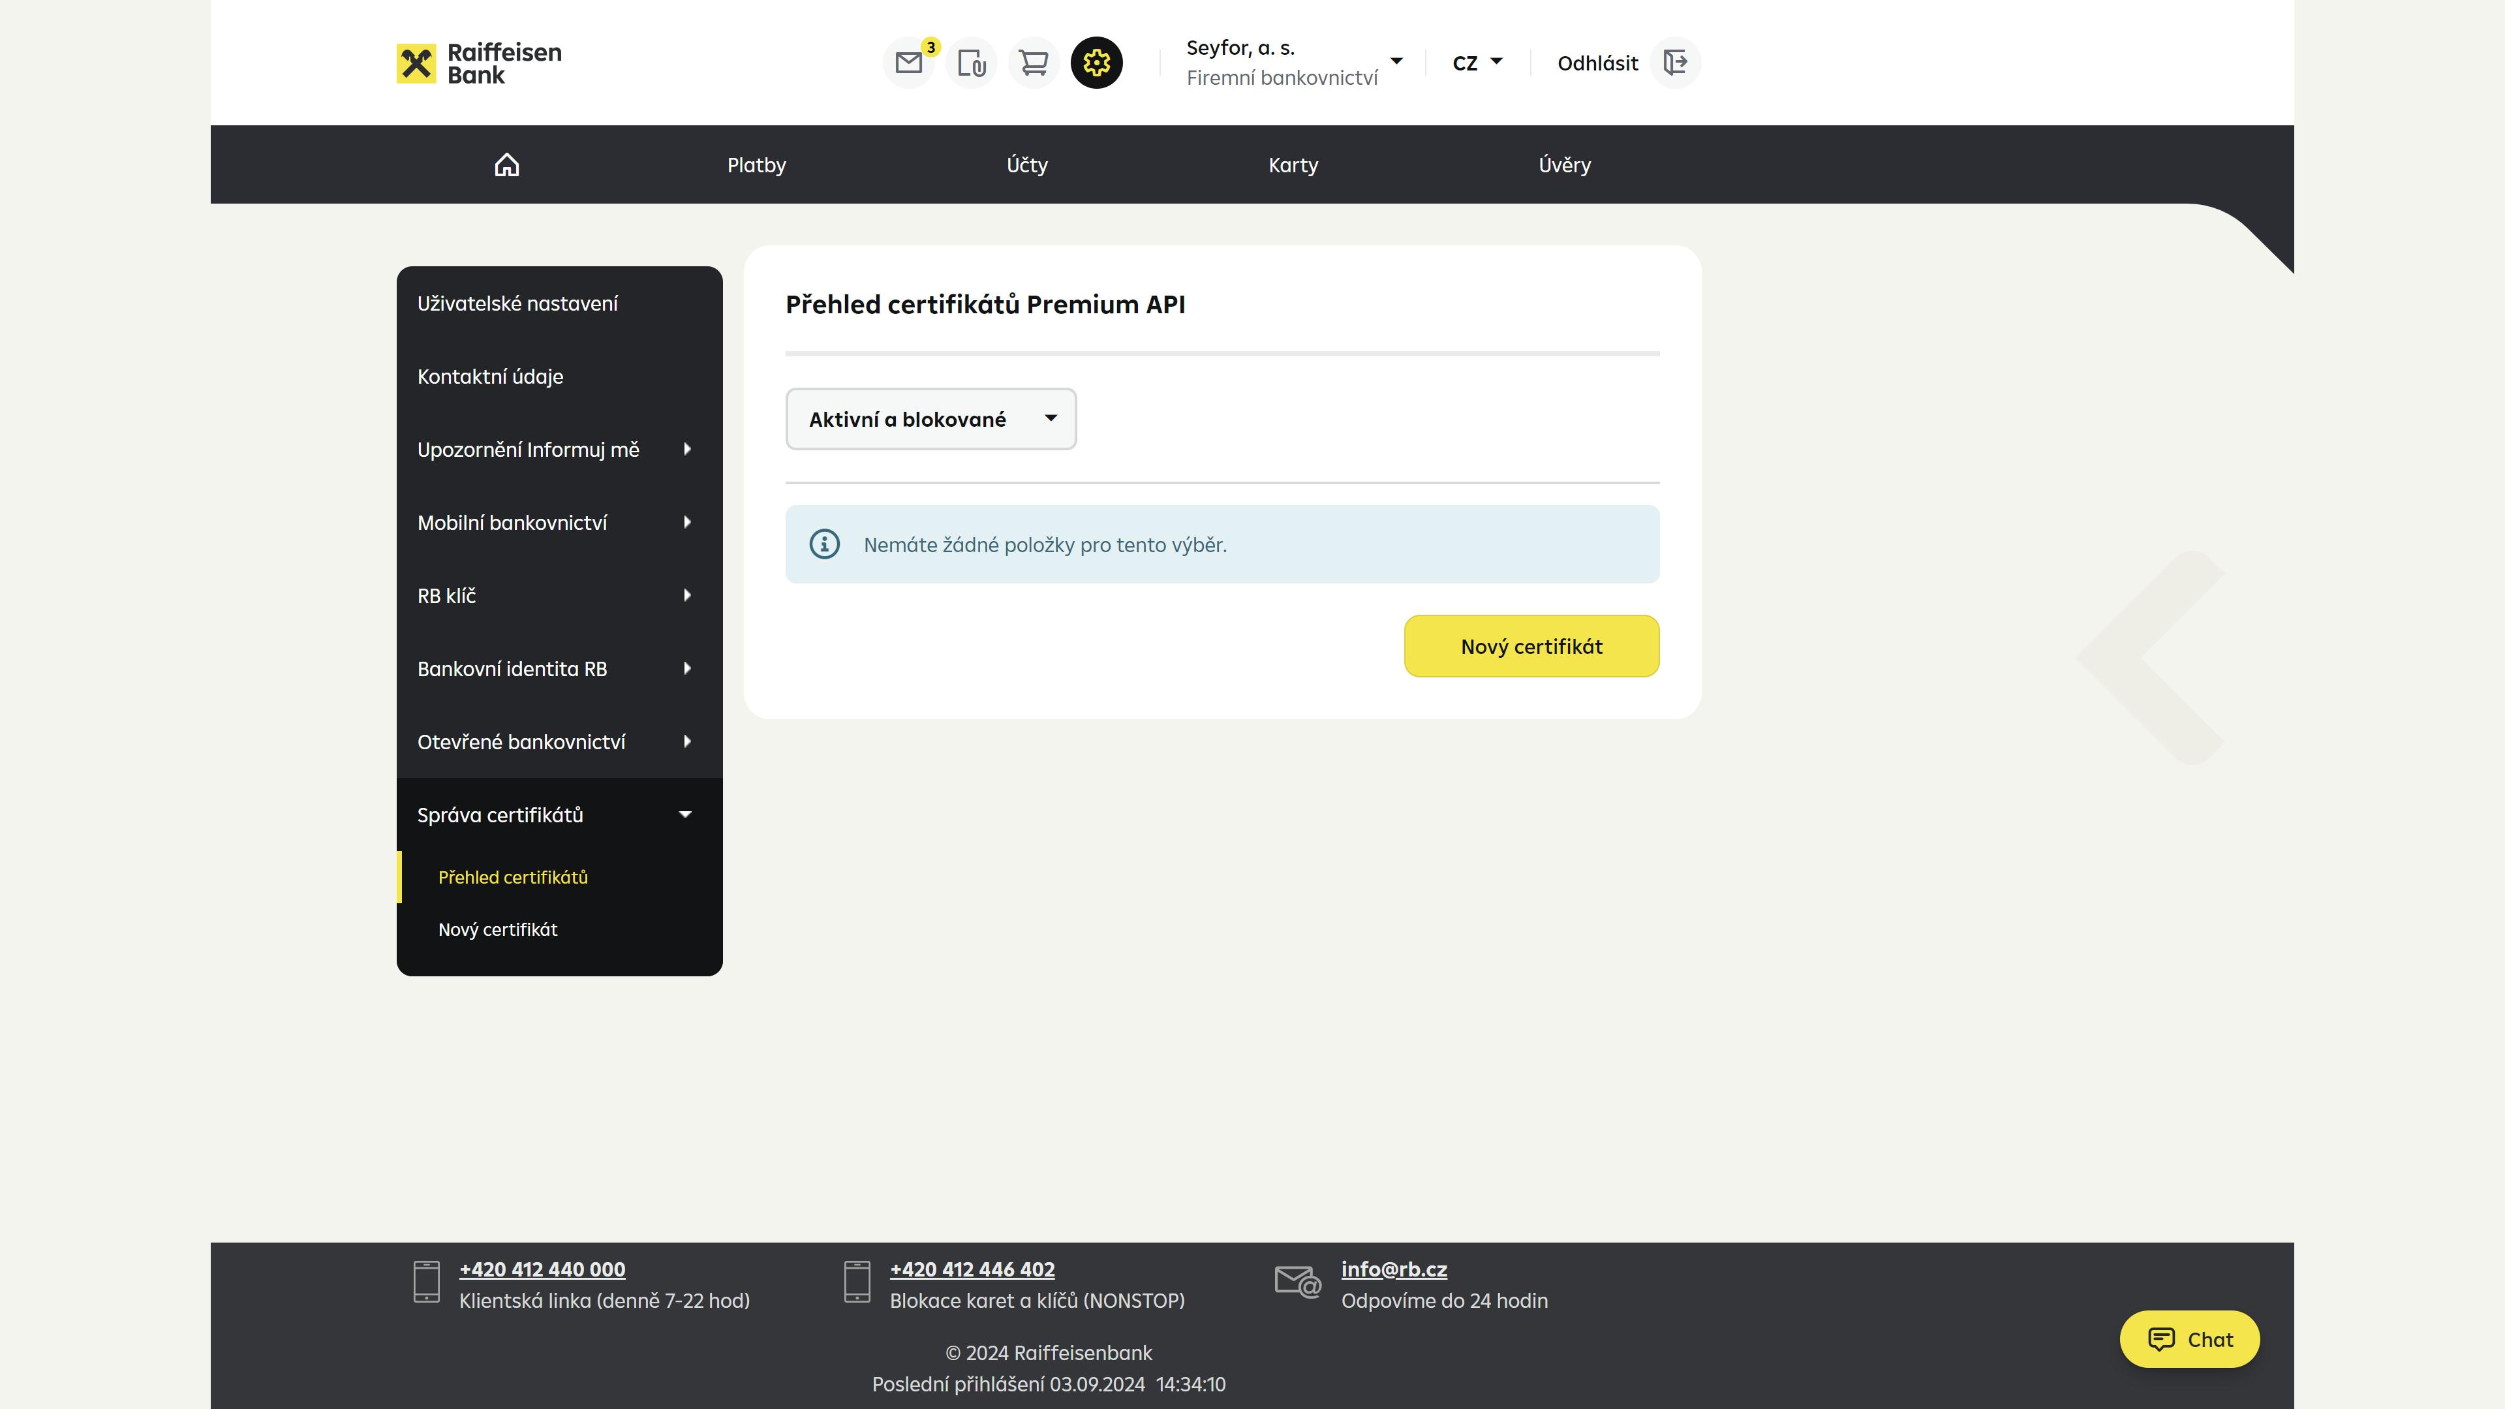Screen dimensions: 2505x1409
Task: Click the yellow Nový certifikát button
Action: [x=1531, y=645]
